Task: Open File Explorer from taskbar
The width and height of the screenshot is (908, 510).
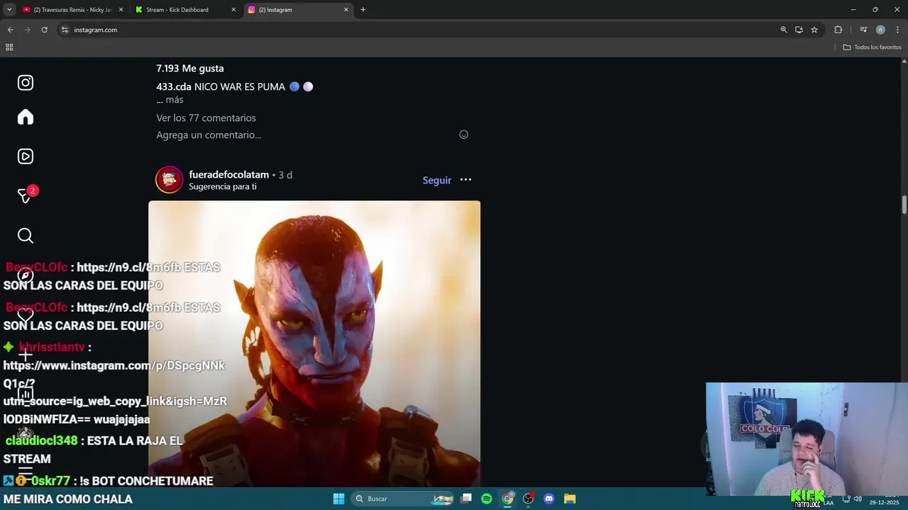Action: click(570, 499)
